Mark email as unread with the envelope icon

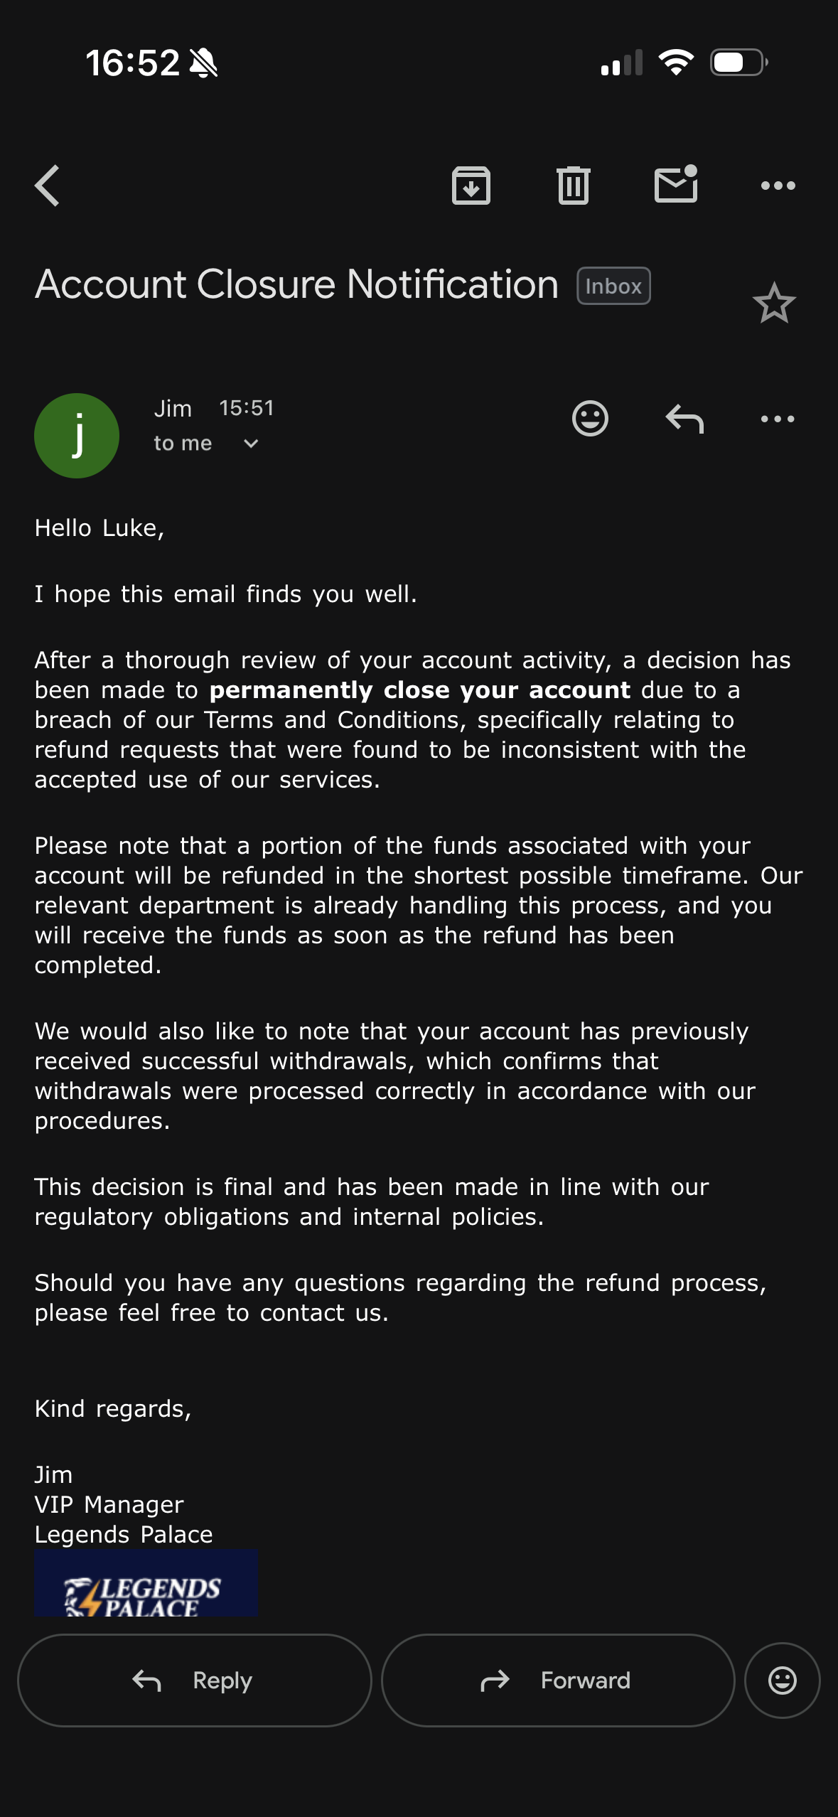[676, 184]
